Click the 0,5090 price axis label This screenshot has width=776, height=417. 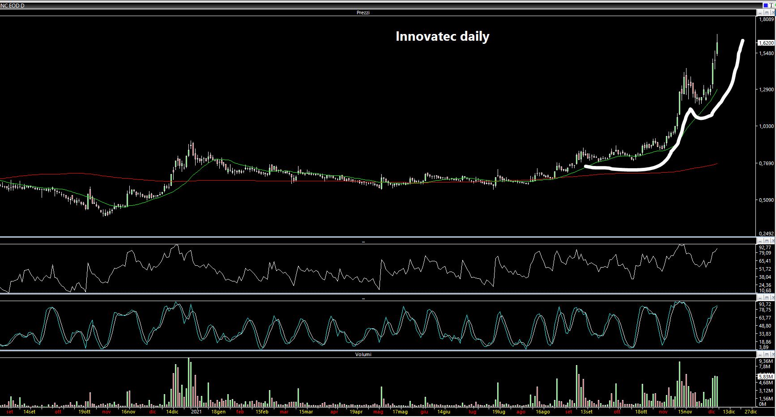(x=766, y=200)
